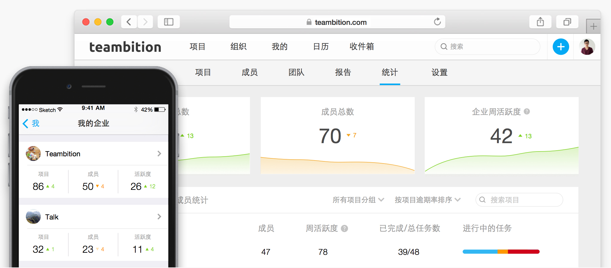Click the 47 member count cell
The width and height of the screenshot is (611, 268).
pos(266,252)
